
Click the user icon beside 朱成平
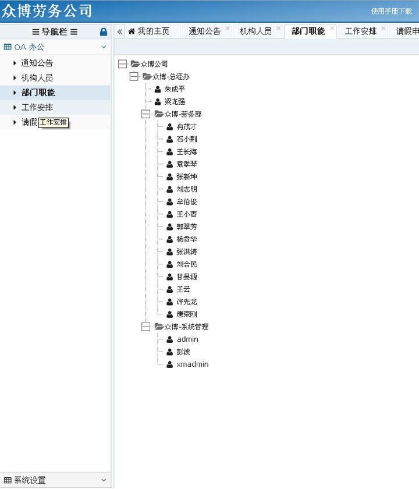tap(158, 89)
